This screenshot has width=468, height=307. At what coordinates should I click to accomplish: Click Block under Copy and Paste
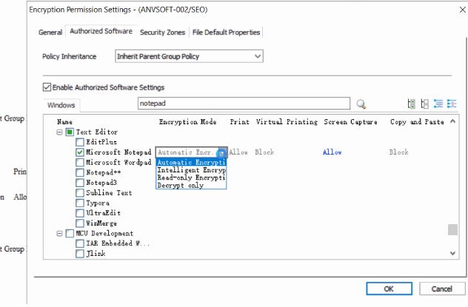398,152
